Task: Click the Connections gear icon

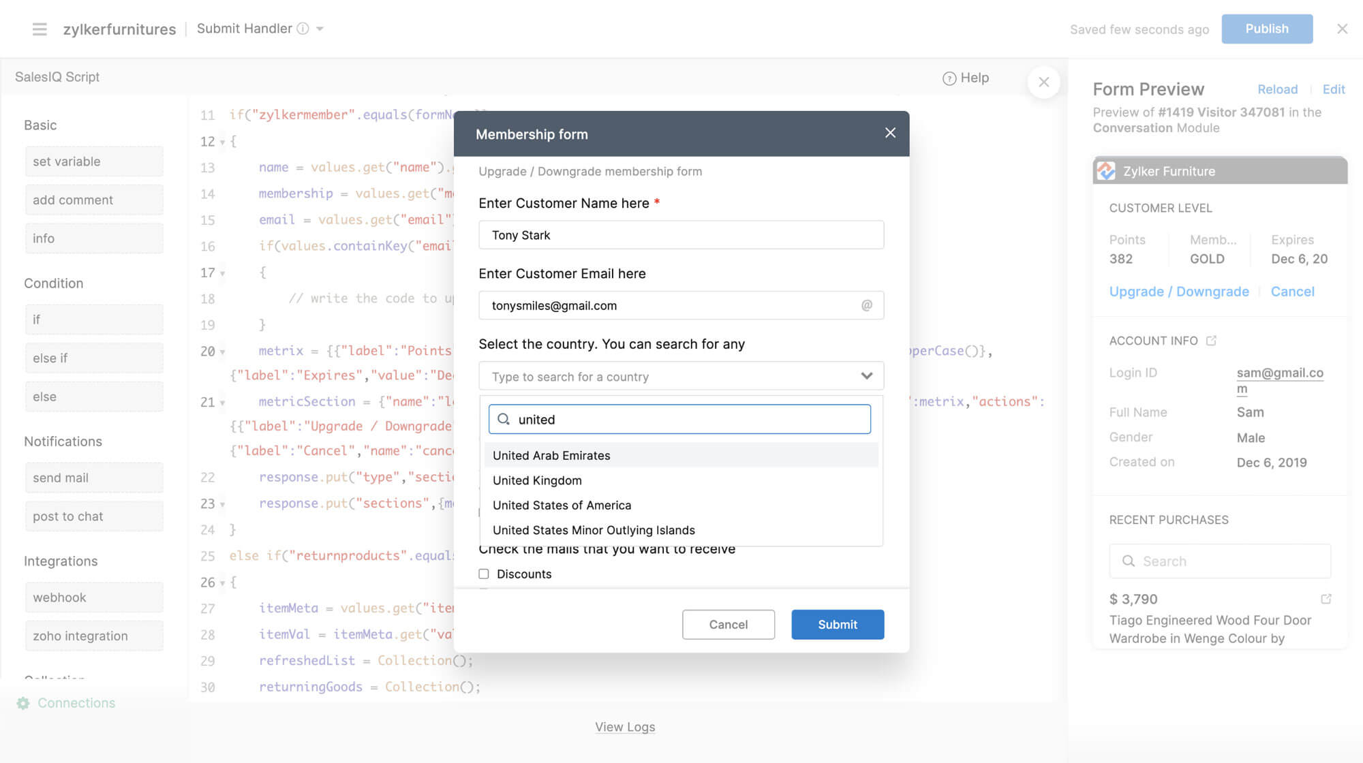Action: (23, 702)
